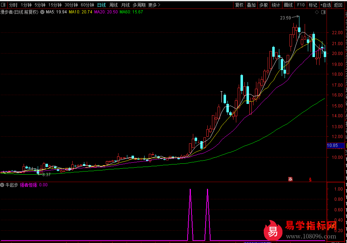Click the 16.00 price axis label

pyautogui.click(x=337, y=95)
